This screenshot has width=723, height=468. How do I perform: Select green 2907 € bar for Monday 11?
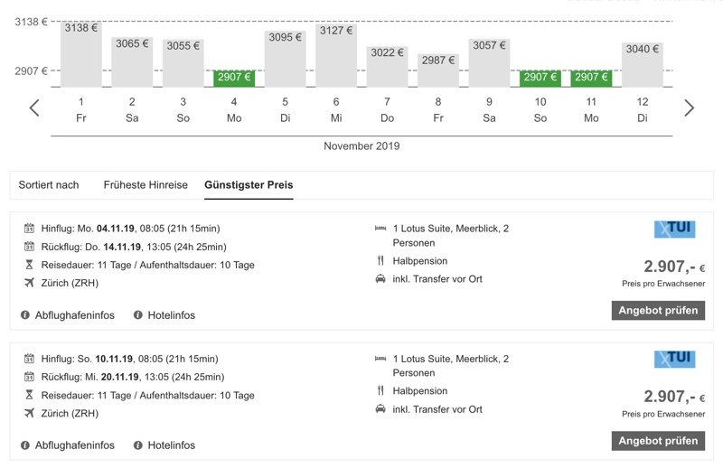[x=591, y=78]
